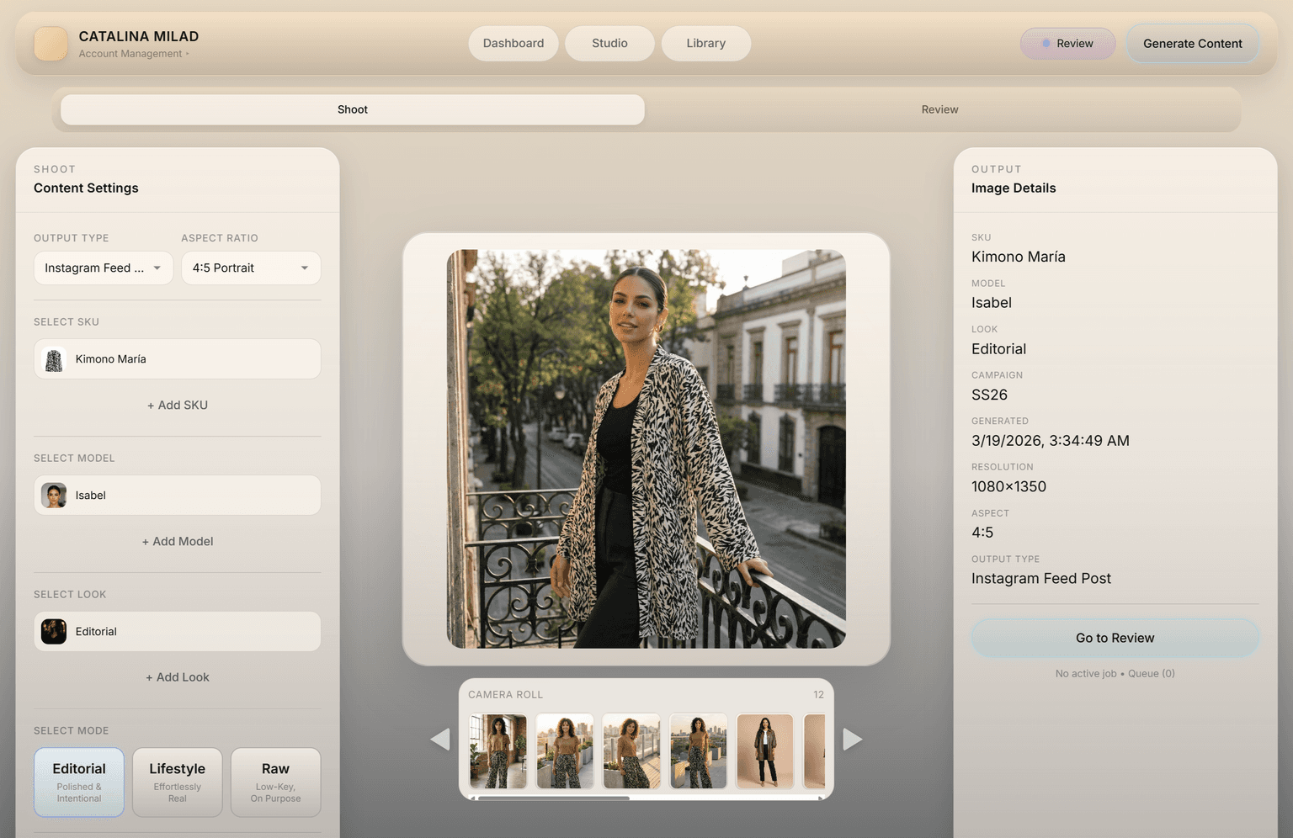
Task: Select the Editorial shoot mode
Action: click(x=78, y=782)
